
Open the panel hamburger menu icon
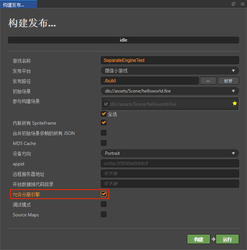(x=242, y=4)
